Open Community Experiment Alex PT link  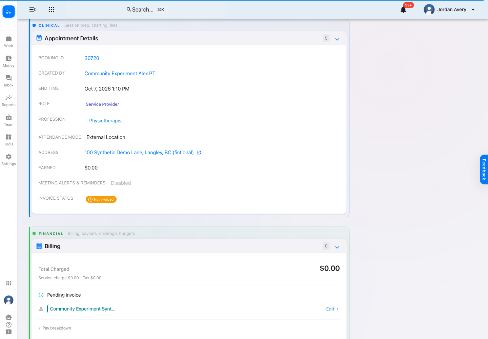(120, 74)
